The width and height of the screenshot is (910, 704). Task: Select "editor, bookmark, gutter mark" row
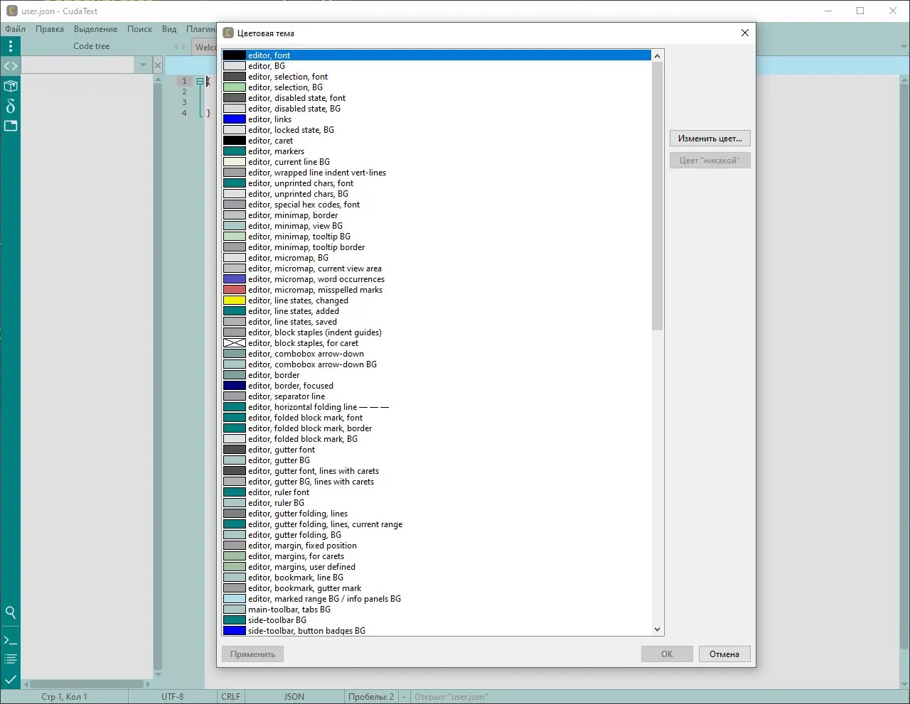pyautogui.click(x=437, y=588)
